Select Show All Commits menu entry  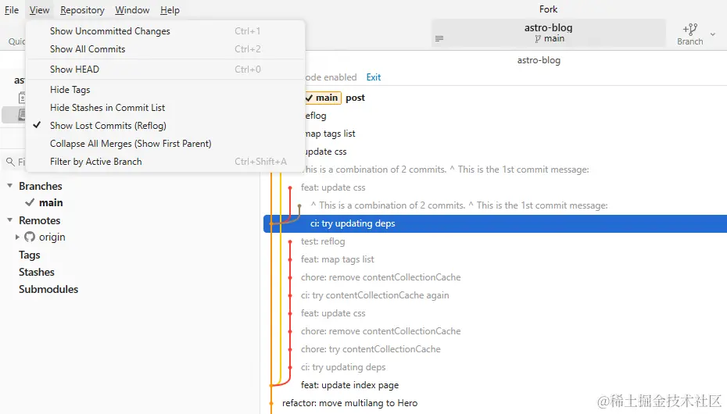[165, 49]
